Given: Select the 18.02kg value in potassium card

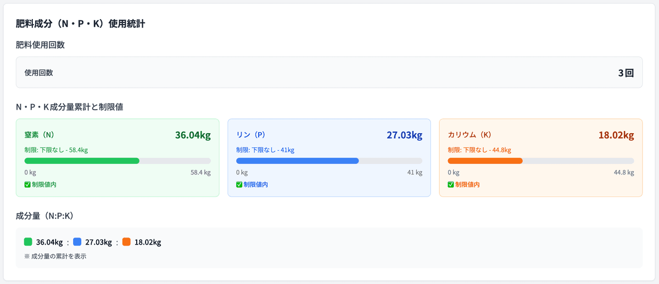Looking at the screenshot, I should (616, 135).
